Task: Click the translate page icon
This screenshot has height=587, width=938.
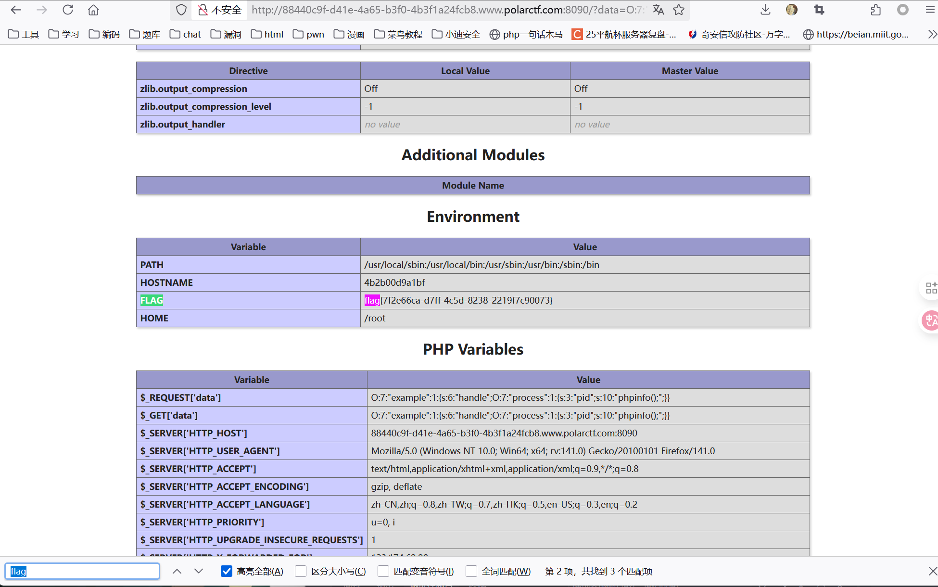Action: click(x=658, y=10)
